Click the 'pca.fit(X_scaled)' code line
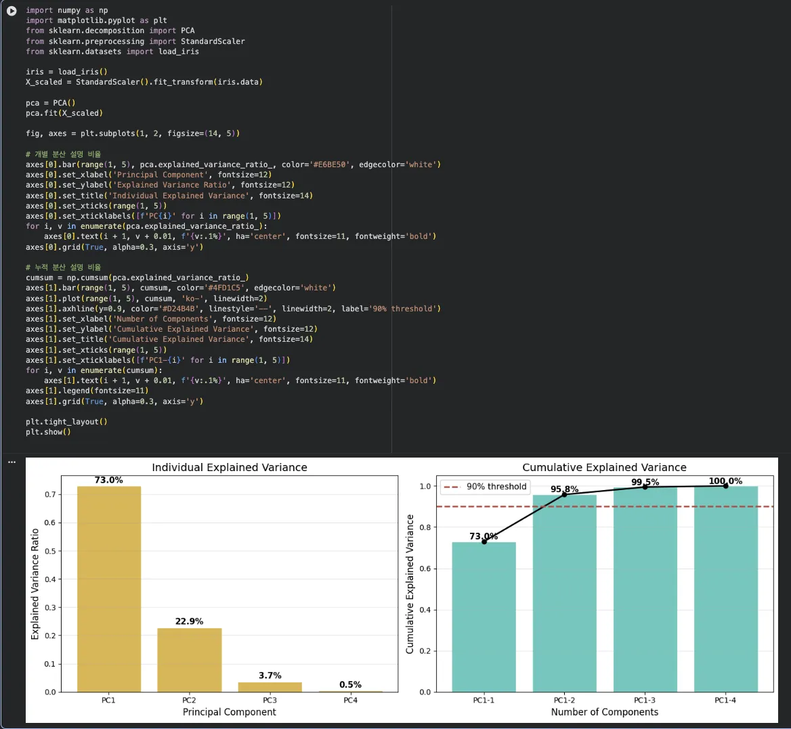The width and height of the screenshot is (791, 729). [x=64, y=113]
